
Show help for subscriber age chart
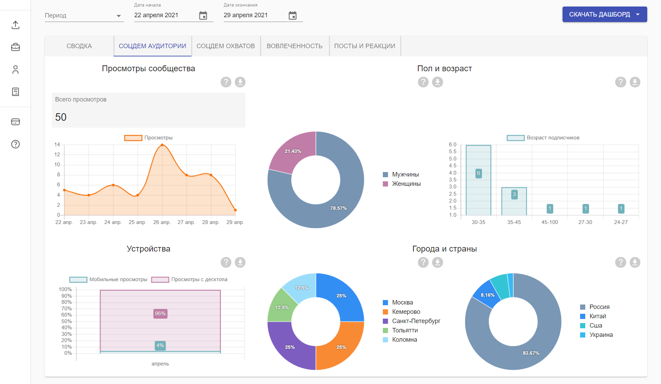pos(620,82)
